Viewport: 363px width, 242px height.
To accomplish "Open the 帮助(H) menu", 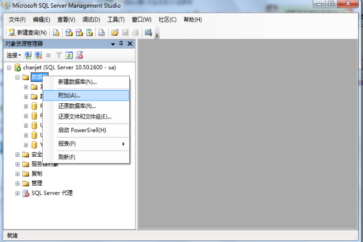I will click(193, 20).
